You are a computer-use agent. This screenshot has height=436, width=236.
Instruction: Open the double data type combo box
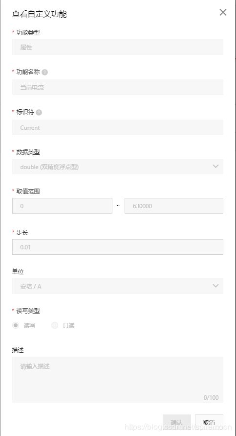118,167
